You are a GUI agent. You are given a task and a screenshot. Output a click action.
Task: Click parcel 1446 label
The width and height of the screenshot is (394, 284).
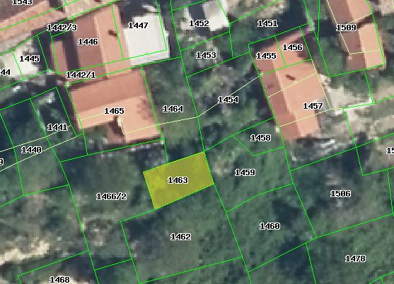[x=88, y=42]
